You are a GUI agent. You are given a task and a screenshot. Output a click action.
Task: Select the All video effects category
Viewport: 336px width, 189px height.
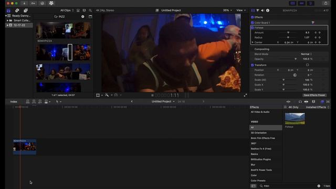pyautogui.click(x=266, y=128)
